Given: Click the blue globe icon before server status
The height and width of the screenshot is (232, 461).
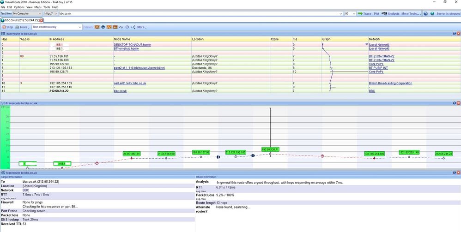Looking at the screenshot, I should coord(425,13).
